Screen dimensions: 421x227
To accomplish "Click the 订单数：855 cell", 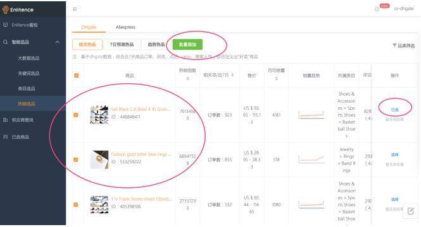I will pos(220,160).
